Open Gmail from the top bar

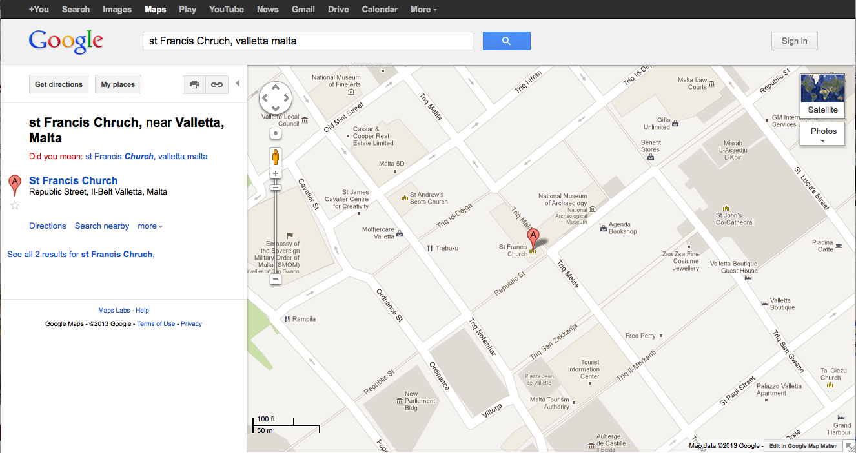pos(303,9)
